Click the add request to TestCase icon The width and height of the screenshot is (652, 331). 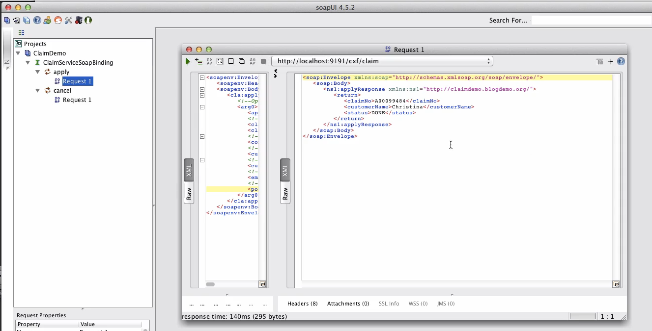198,61
